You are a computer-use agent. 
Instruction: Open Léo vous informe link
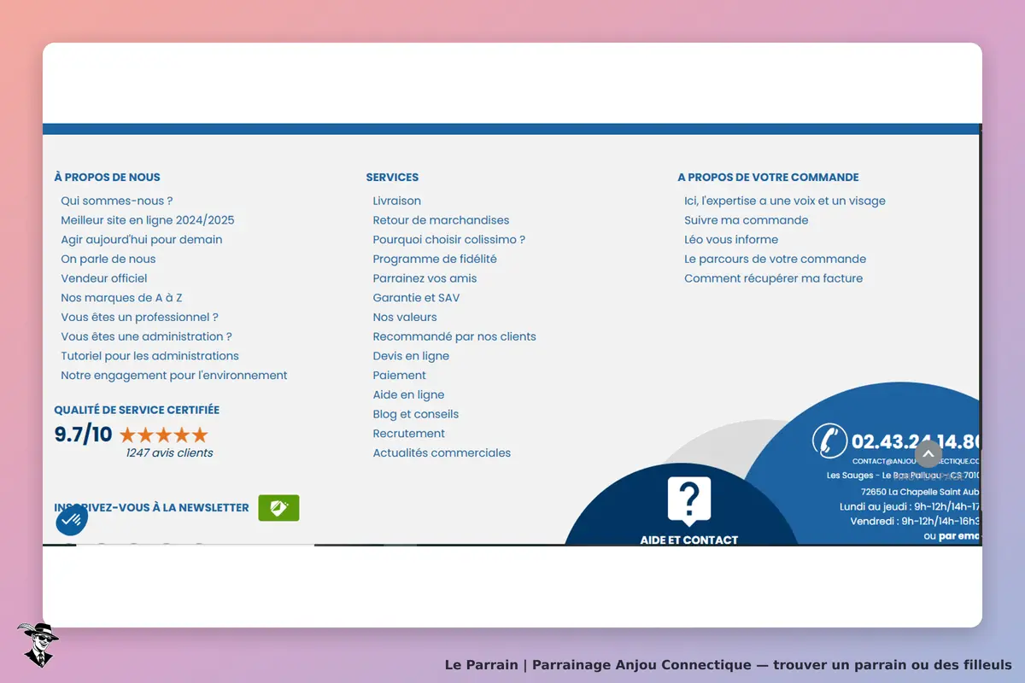[x=731, y=240]
